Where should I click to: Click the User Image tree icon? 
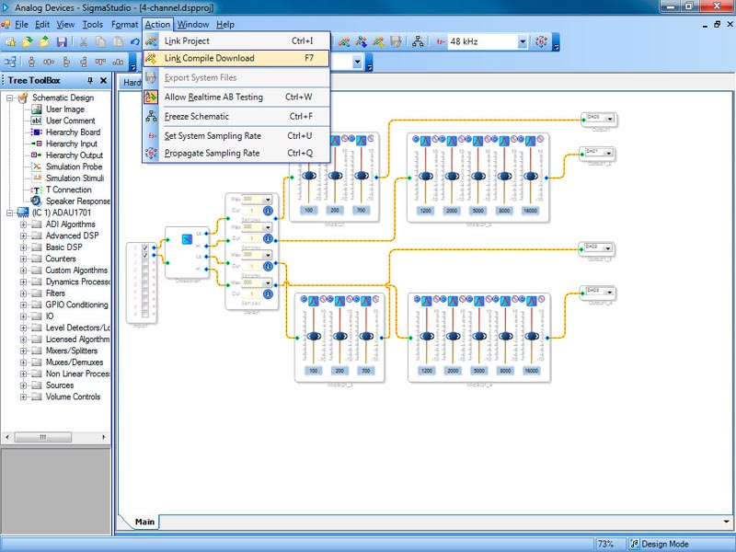pyautogui.click(x=36, y=109)
